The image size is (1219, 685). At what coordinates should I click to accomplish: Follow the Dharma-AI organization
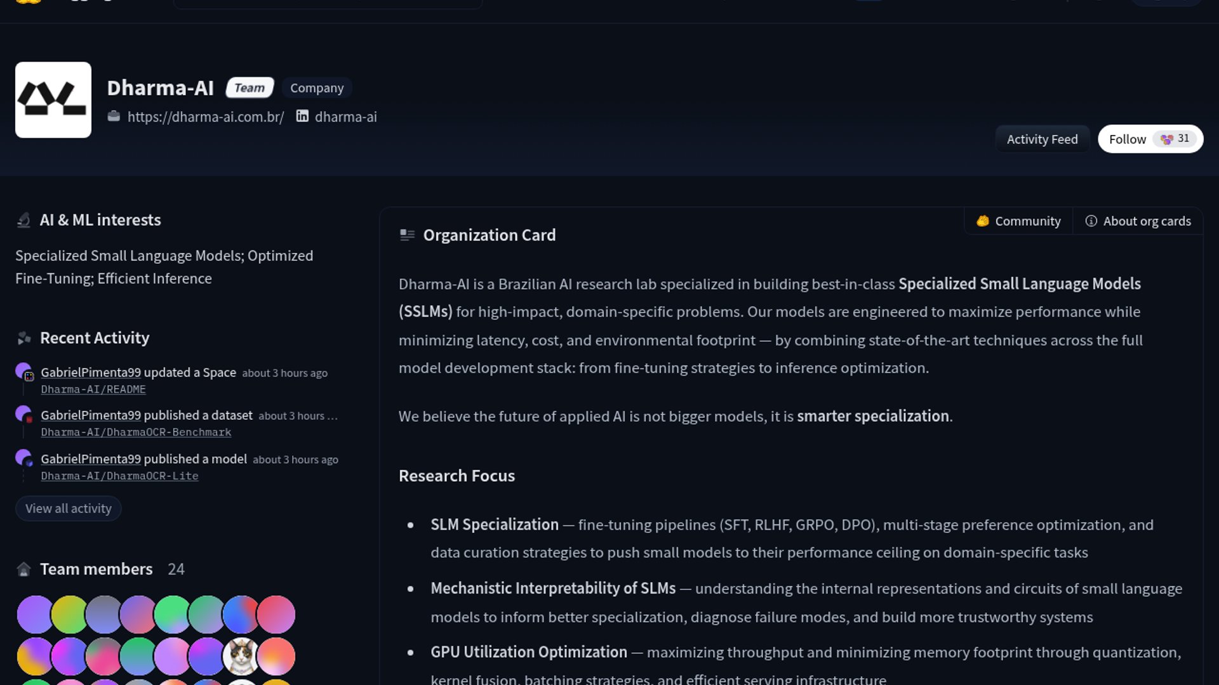(1127, 139)
